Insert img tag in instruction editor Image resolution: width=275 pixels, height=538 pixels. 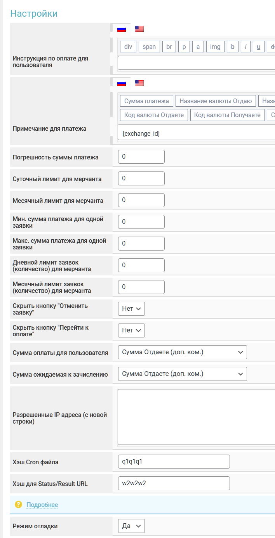tap(215, 47)
